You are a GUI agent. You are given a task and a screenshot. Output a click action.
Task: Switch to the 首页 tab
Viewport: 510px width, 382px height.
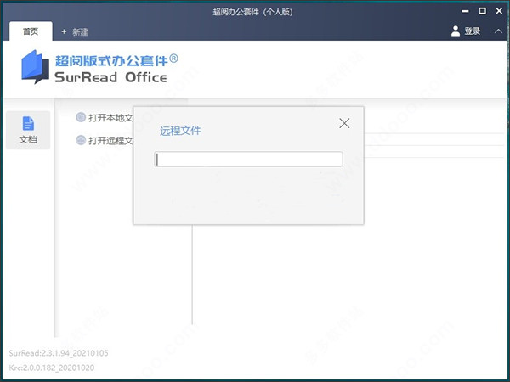[x=31, y=31]
